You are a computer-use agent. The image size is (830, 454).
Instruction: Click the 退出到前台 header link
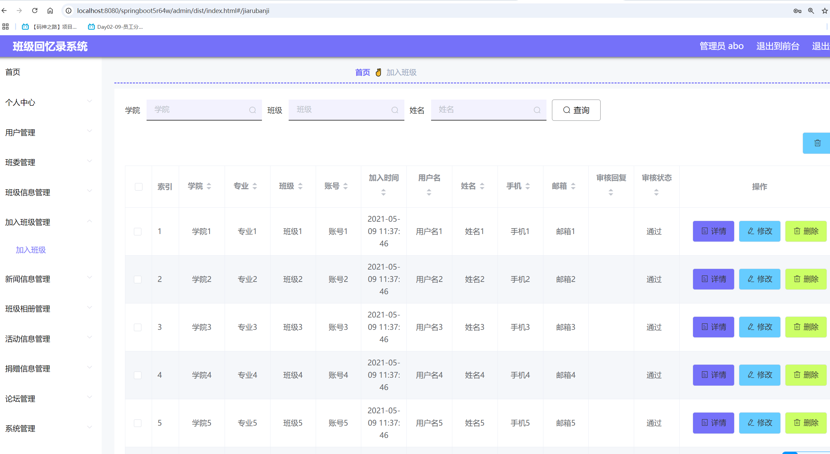click(x=778, y=46)
